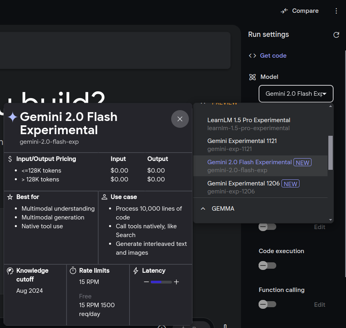The height and width of the screenshot is (328, 346).
Task: Select Gemini Experimental 1121 from the list
Action: pyautogui.click(x=242, y=141)
